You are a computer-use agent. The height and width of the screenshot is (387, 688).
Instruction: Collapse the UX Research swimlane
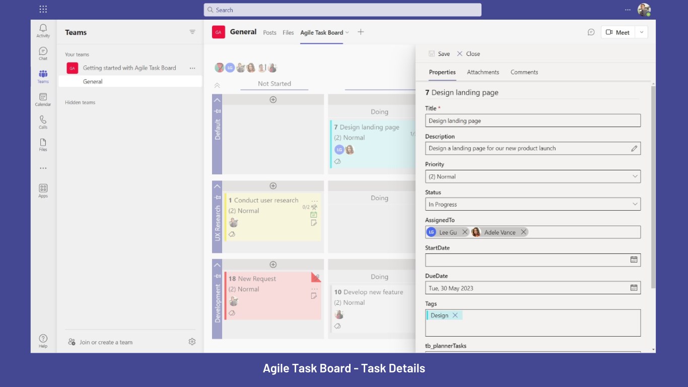pyautogui.click(x=217, y=186)
